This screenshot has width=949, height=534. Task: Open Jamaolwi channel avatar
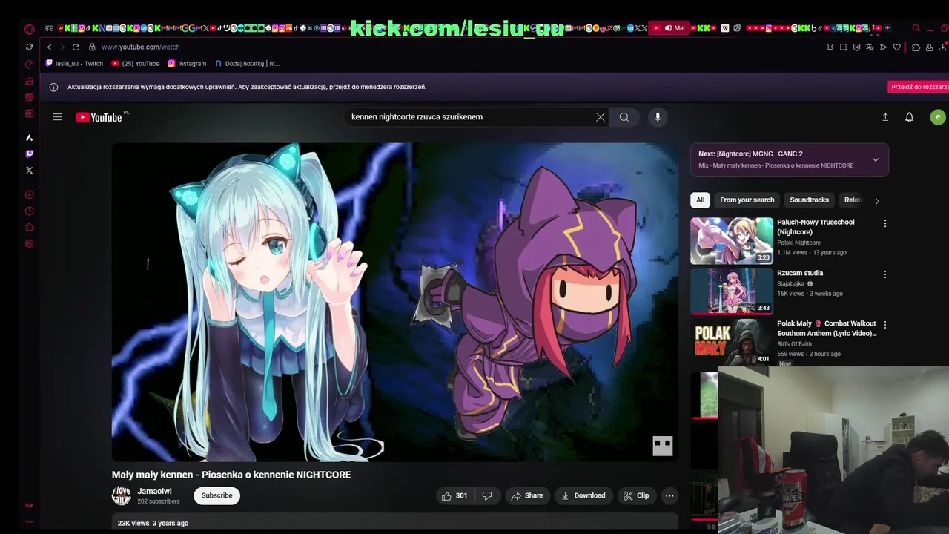(x=122, y=495)
